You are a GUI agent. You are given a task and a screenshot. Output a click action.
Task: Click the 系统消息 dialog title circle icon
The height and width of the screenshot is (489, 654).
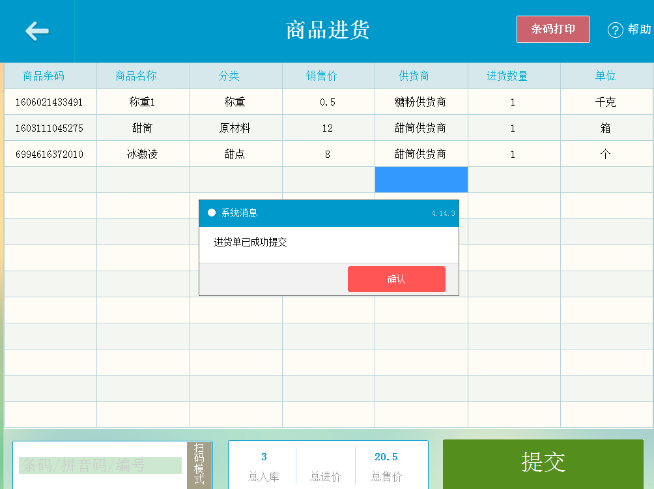pyautogui.click(x=212, y=213)
